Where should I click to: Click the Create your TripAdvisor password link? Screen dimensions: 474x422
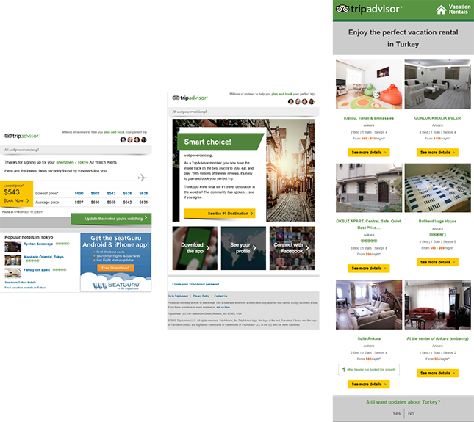[195, 284]
